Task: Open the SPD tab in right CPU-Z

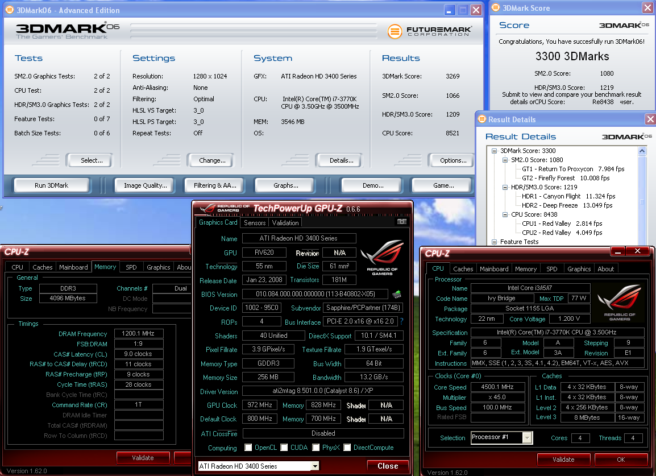Action: 552,269
